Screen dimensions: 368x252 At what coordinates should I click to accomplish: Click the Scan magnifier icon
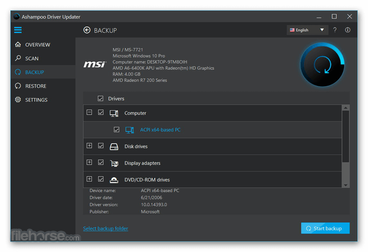click(x=18, y=58)
